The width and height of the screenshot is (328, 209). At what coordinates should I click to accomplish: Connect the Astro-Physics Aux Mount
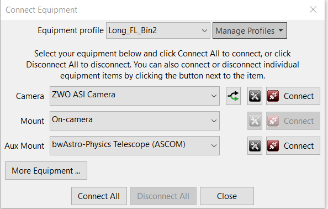click(293, 146)
